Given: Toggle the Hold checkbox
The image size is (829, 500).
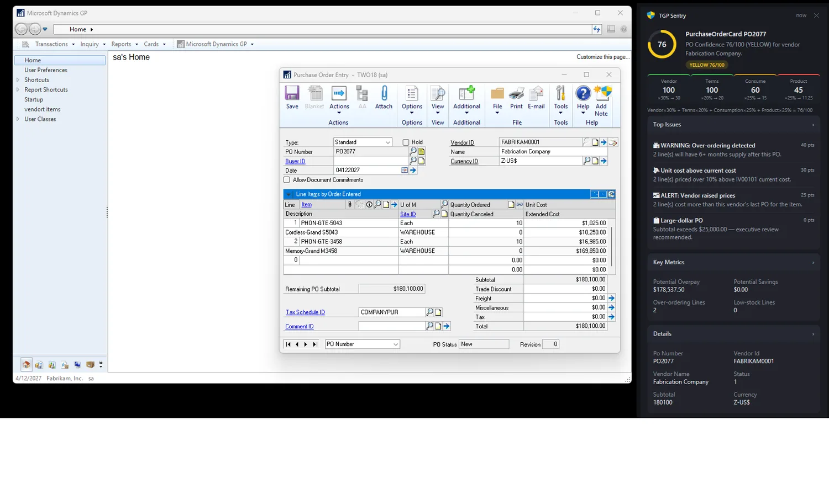Looking at the screenshot, I should (x=406, y=142).
